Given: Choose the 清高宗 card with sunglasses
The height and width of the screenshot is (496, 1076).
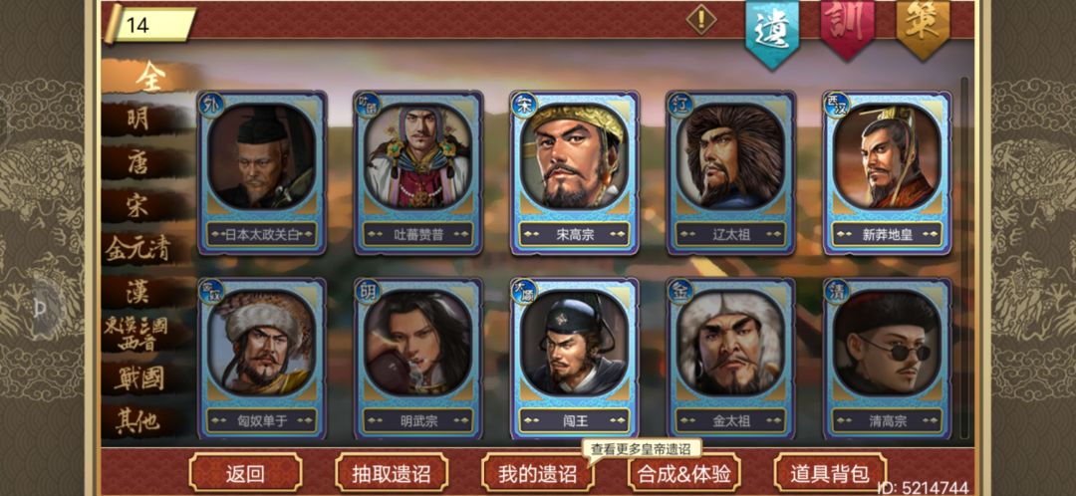Looking at the screenshot, I should click(x=888, y=359).
